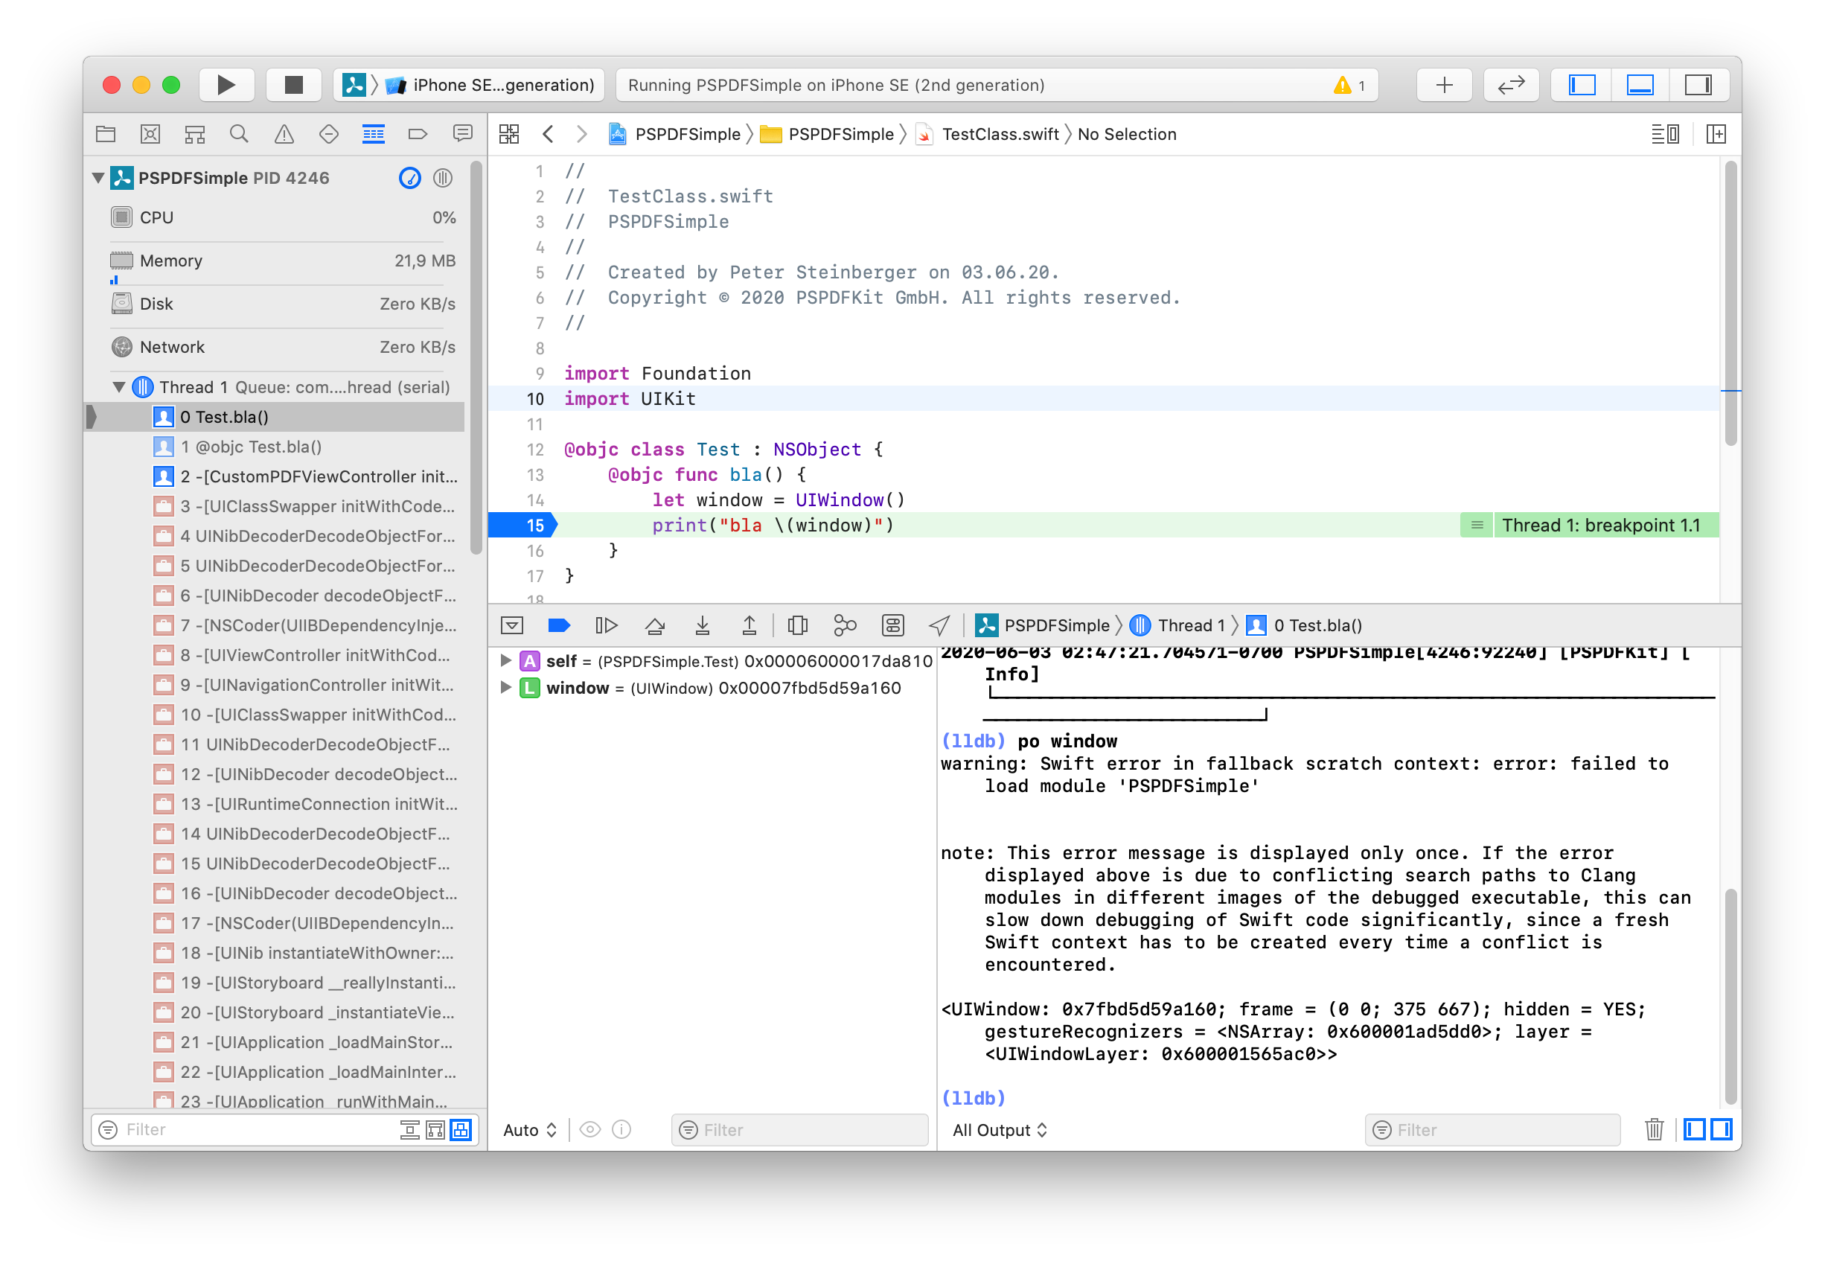The image size is (1825, 1261).
Task: Toggle the debug area visibility button
Action: pos(1640,85)
